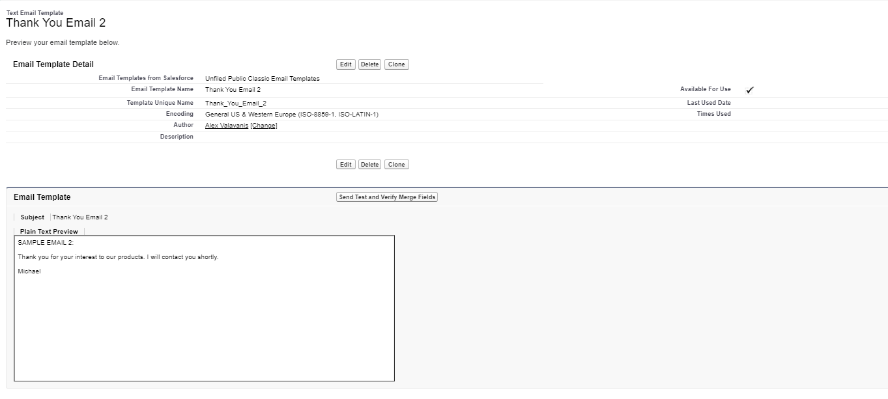Click the Michael signature in preview
This screenshot has height=399, width=888.
click(x=29, y=271)
